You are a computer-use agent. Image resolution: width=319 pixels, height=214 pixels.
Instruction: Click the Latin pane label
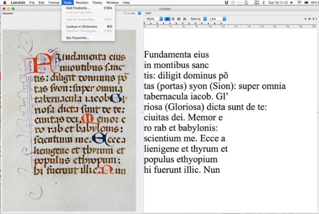[x=148, y=13]
